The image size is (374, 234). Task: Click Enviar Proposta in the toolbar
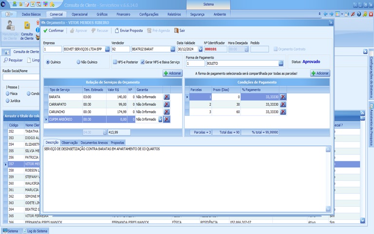128,30
